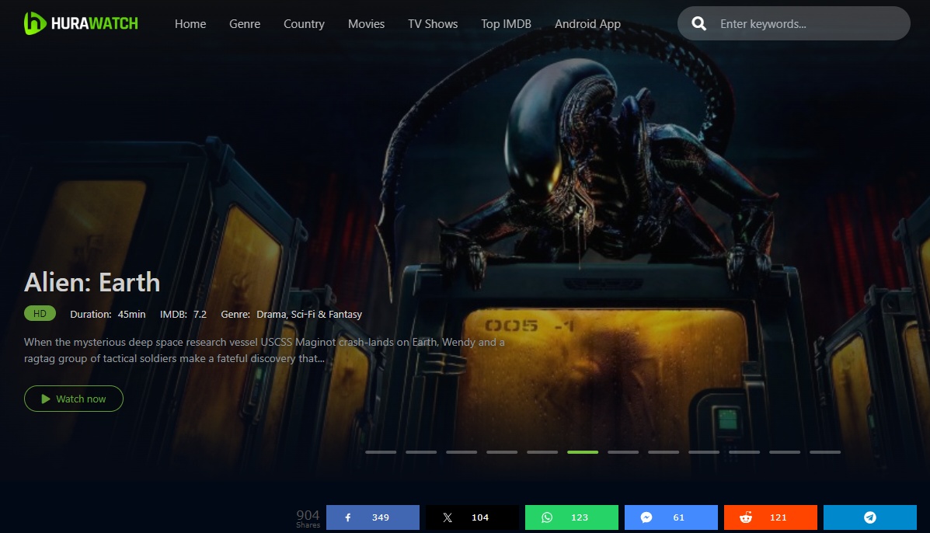Image resolution: width=930 pixels, height=533 pixels.
Task: Expand the Genre menu
Action: tap(245, 24)
